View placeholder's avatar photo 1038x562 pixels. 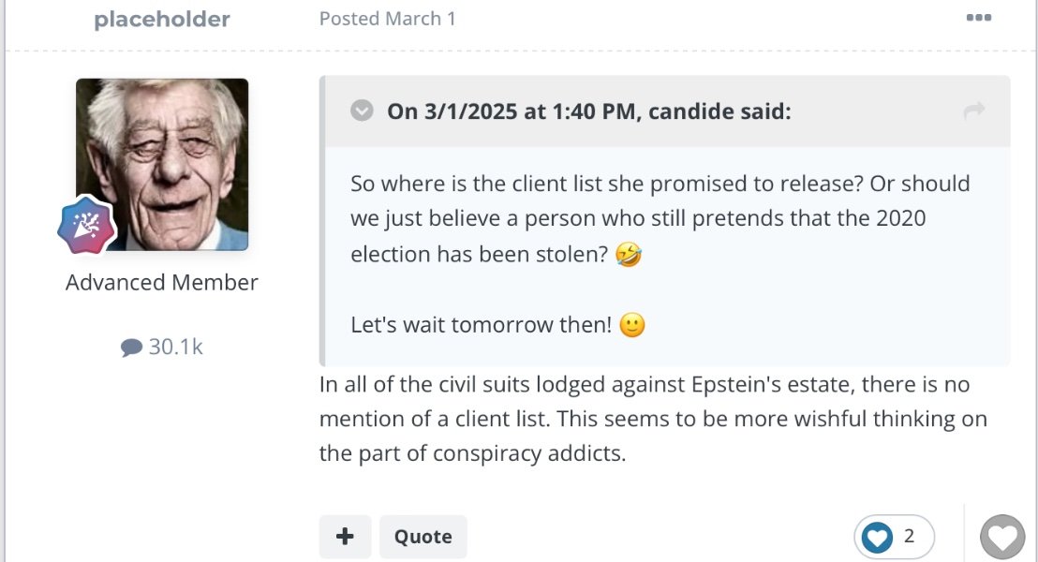(162, 164)
